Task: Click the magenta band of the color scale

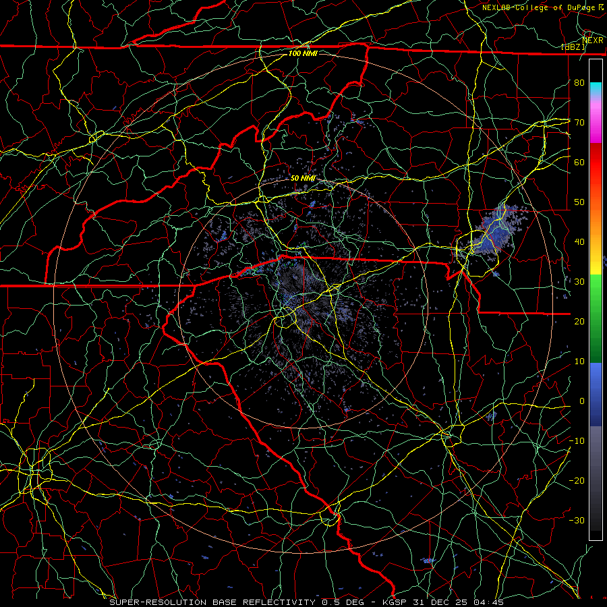Action: (596, 127)
